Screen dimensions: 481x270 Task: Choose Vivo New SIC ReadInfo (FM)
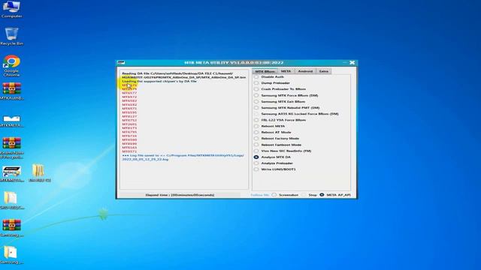(x=256, y=151)
